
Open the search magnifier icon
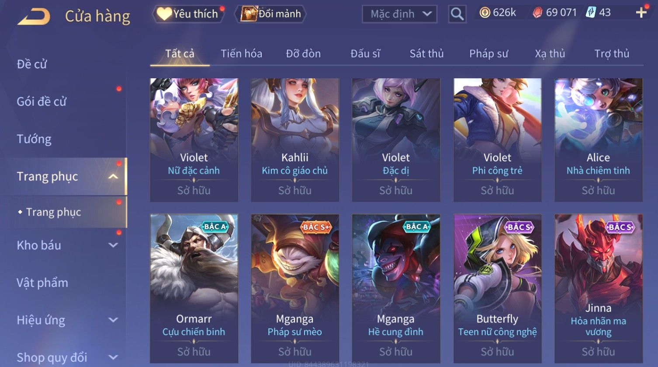tap(457, 14)
